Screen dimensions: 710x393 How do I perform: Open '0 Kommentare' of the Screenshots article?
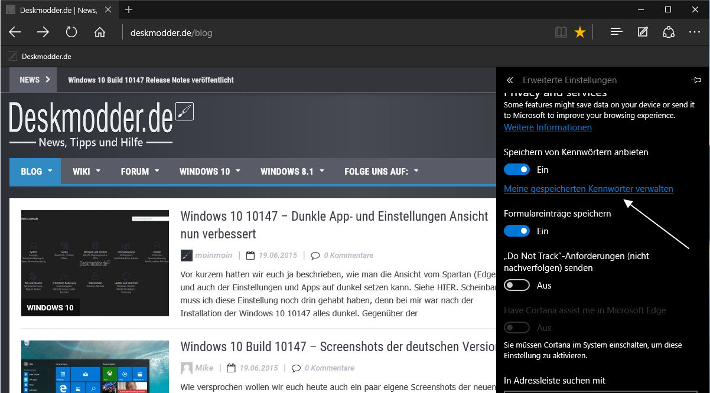(329, 368)
